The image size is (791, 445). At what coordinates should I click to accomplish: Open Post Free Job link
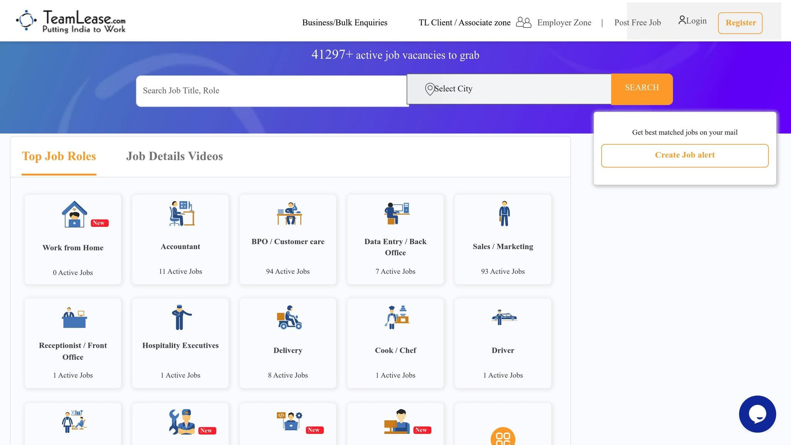(638, 22)
